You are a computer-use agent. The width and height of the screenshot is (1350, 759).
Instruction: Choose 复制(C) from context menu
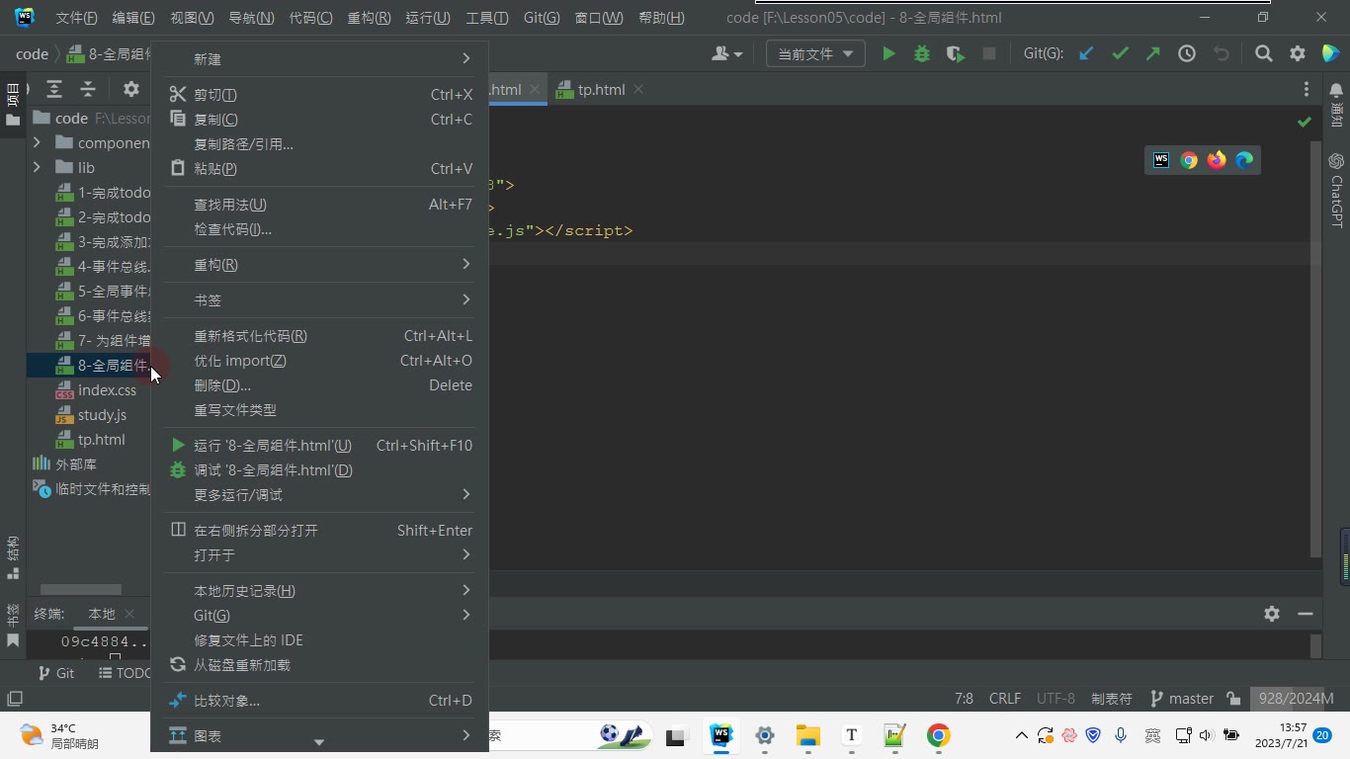[x=321, y=120]
